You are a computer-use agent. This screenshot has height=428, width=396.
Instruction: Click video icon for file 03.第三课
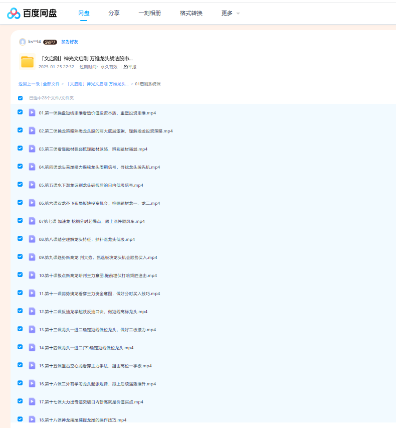coord(32,149)
